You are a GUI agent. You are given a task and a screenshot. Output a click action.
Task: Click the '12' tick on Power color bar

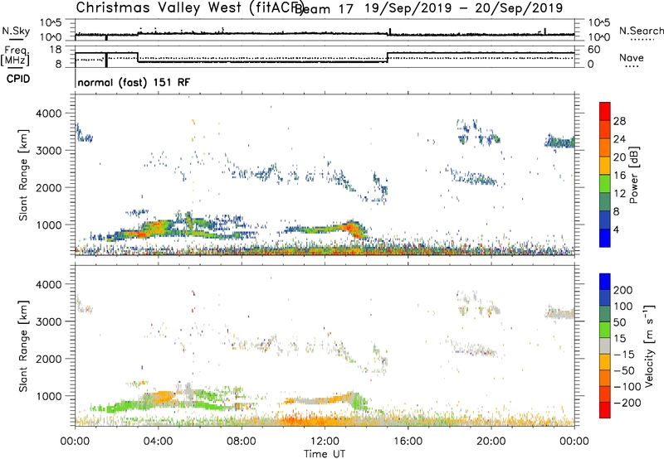pos(619,193)
